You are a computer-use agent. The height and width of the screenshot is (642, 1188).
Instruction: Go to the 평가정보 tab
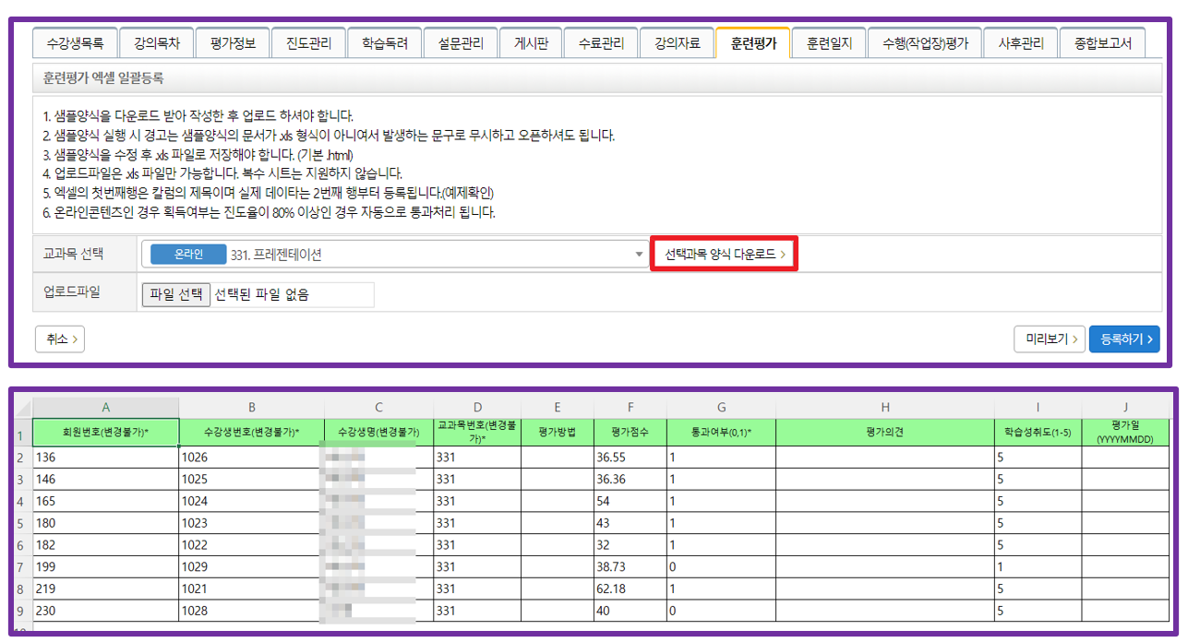click(x=233, y=42)
